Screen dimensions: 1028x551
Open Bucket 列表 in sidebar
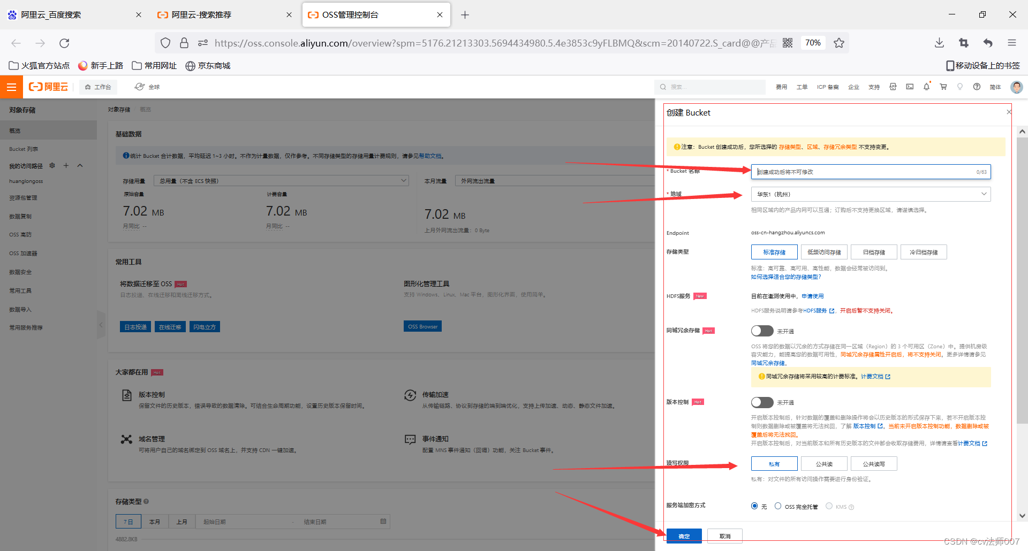24,149
